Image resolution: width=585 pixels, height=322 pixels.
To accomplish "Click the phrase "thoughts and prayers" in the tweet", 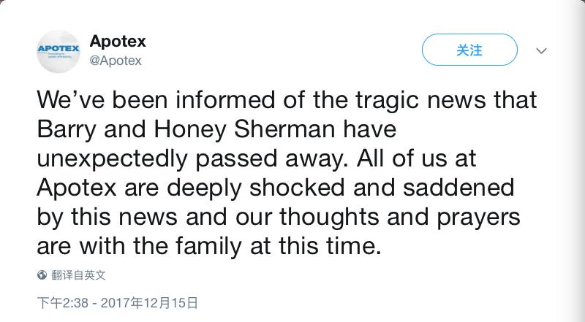I will pos(400,217).
